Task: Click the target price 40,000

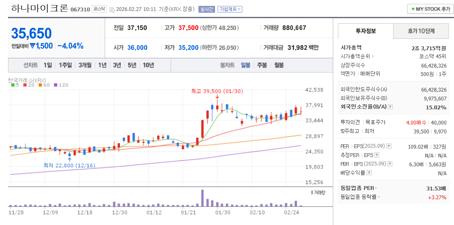Action: point(439,122)
